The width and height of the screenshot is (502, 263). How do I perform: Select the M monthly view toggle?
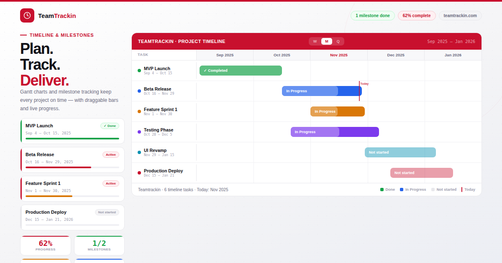327,41
